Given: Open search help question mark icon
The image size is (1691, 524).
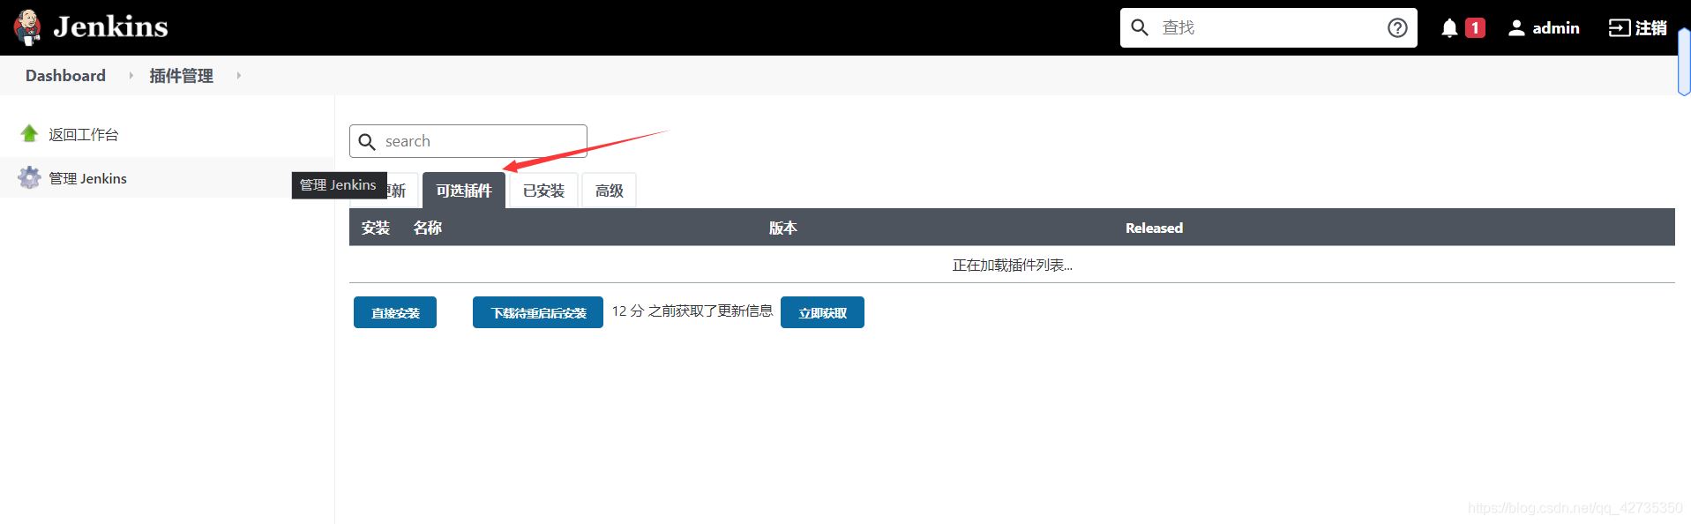Looking at the screenshot, I should 1397,27.
